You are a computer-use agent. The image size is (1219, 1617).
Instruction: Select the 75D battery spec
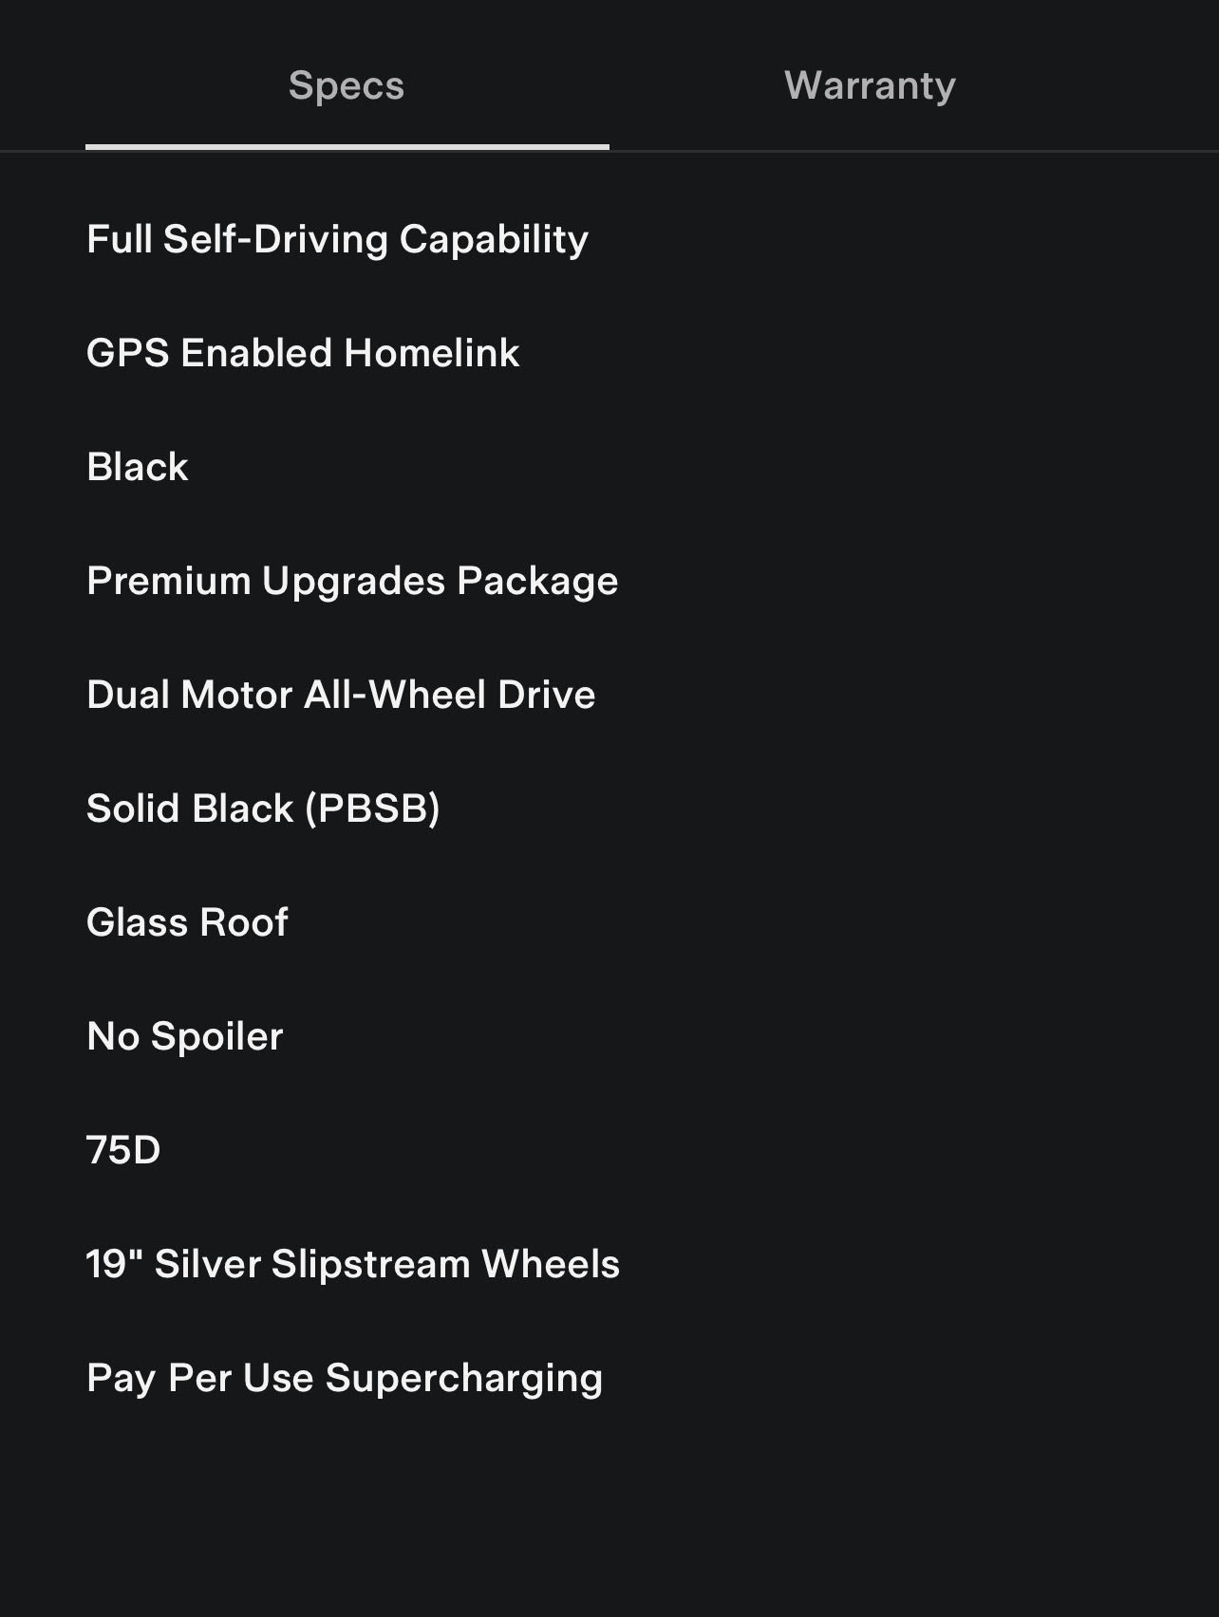123,1150
